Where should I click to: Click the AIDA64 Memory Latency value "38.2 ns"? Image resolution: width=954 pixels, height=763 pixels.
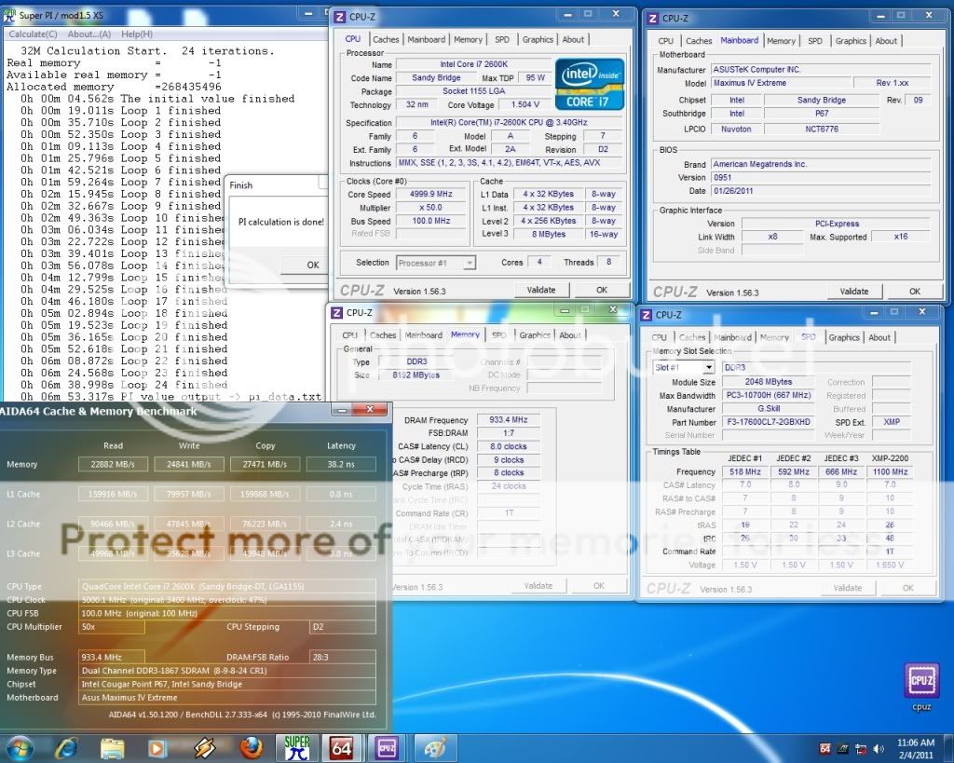point(341,464)
